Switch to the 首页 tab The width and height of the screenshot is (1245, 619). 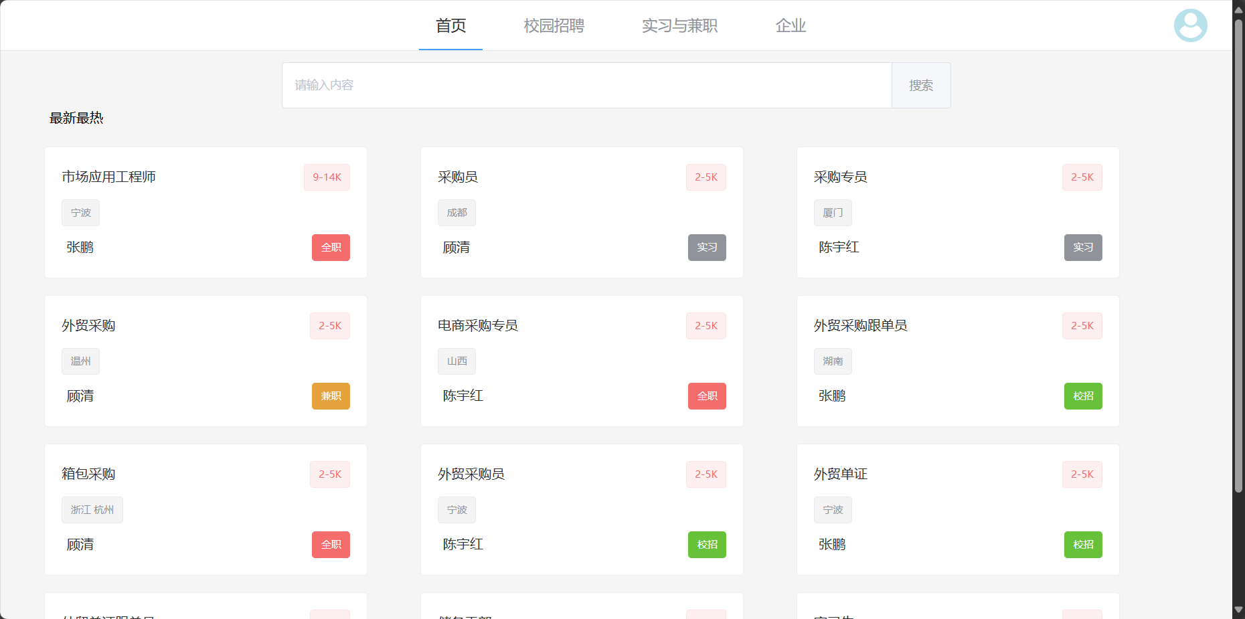pos(450,25)
